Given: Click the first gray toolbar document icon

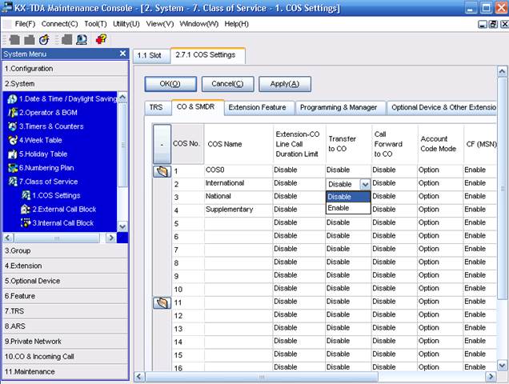Looking at the screenshot, I should point(14,40).
